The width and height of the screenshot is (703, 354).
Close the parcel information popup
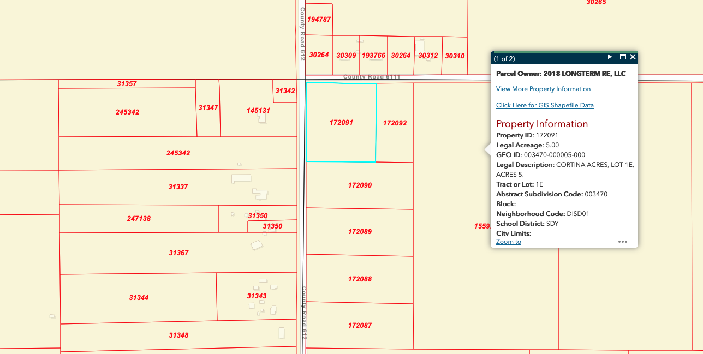coord(633,57)
